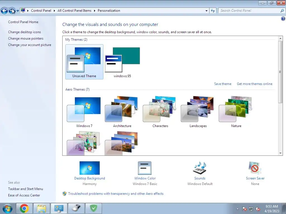Click scroll up arrow of theme list

click(x=280, y=38)
